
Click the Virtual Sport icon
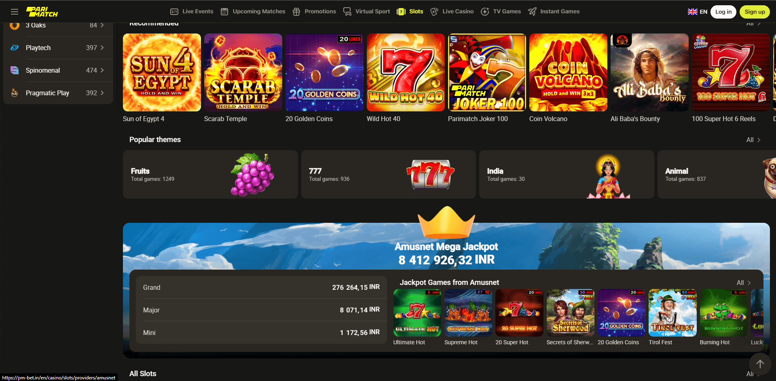click(347, 12)
